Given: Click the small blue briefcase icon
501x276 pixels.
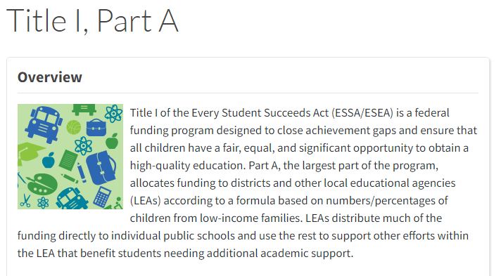Looking at the screenshot, I should point(96,127).
